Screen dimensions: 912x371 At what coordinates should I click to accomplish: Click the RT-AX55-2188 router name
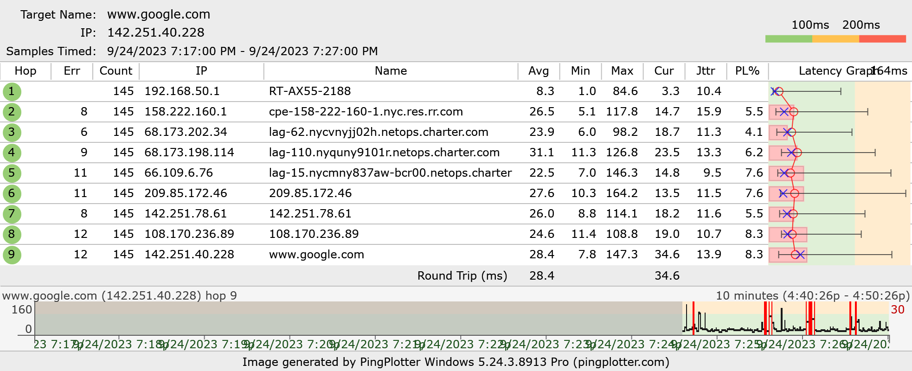(x=310, y=91)
